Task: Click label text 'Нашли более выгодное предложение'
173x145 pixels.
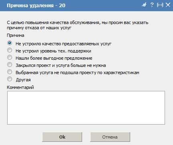Action: [54, 58]
